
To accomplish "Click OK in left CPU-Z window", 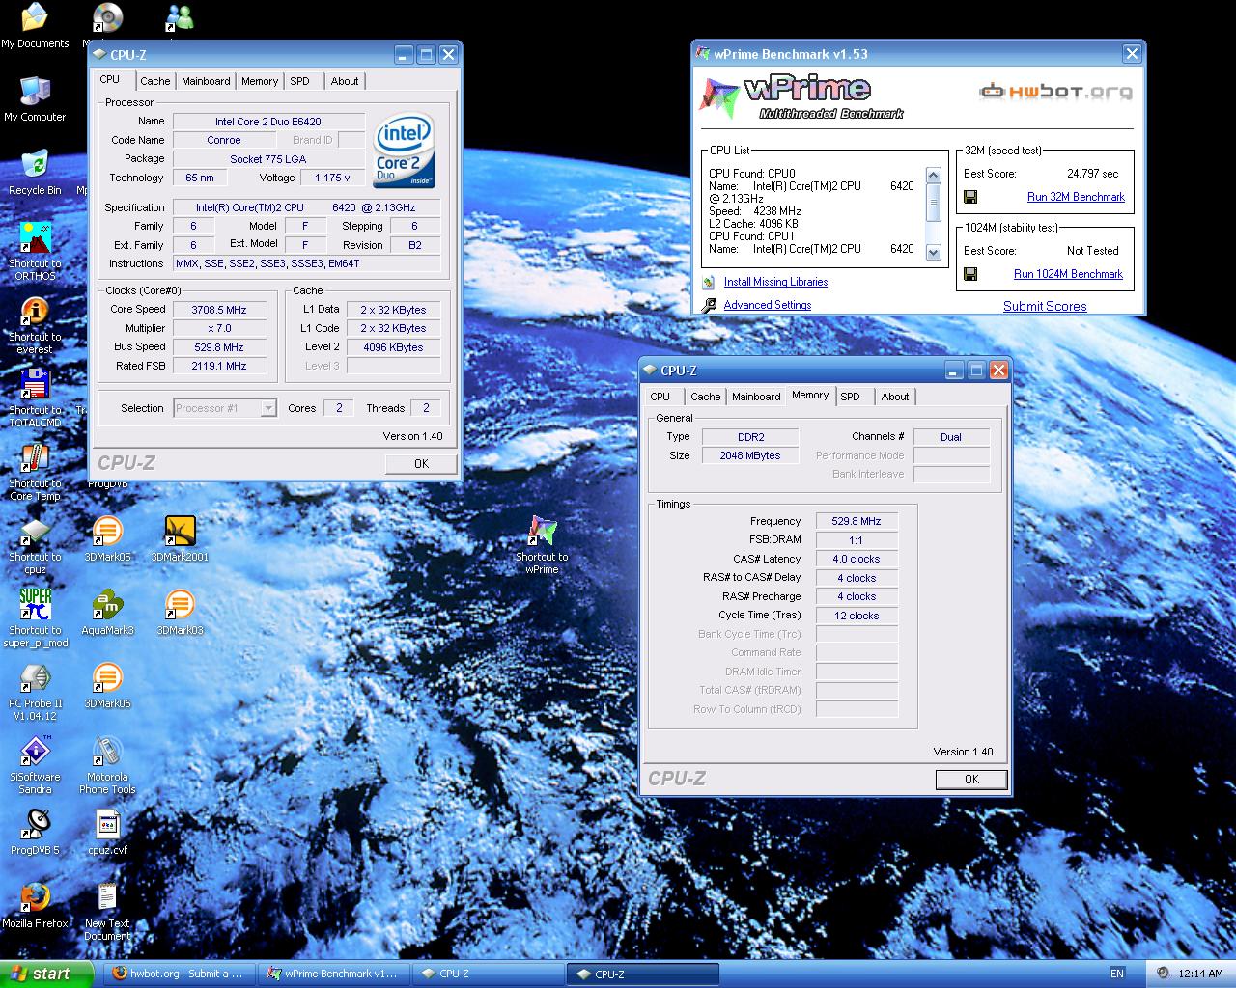I will tap(421, 464).
